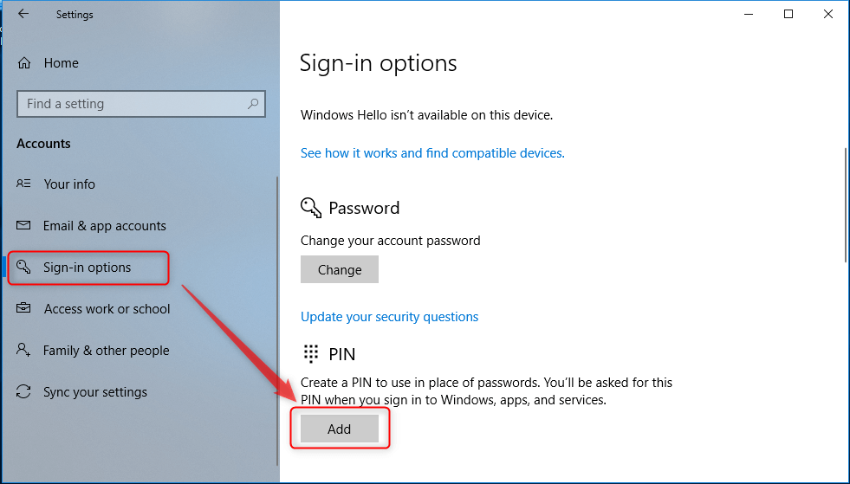Open Family & other people page
This screenshot has width=850, height=484.
pyautogui.click(x=107, y=351)
